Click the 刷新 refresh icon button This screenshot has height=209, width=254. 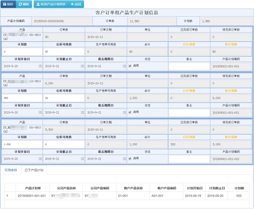coord(24,4)
